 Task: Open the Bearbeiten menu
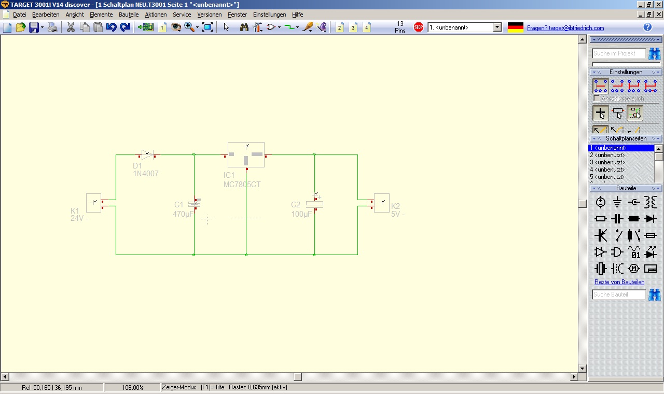point(46,15)
